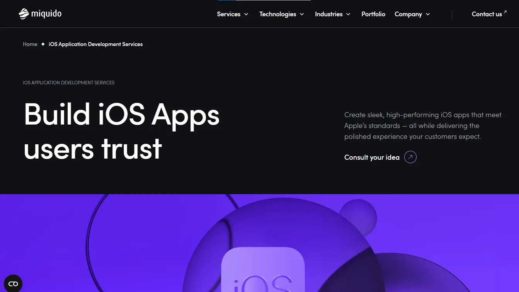Open the circular arrow icon beside Consult your idea
Viewport: 519px width, 292px height.
[410, 157]
